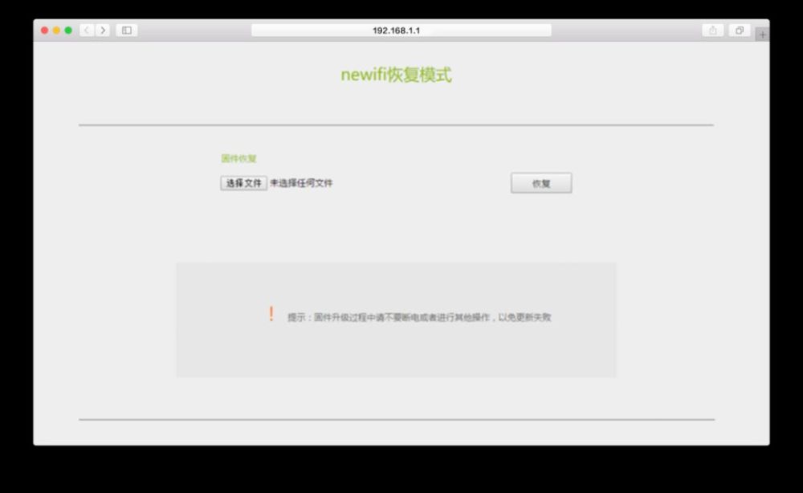Click the orange exclamation warning icon
The height and width of the screenshot is (493, 803).
271,314
